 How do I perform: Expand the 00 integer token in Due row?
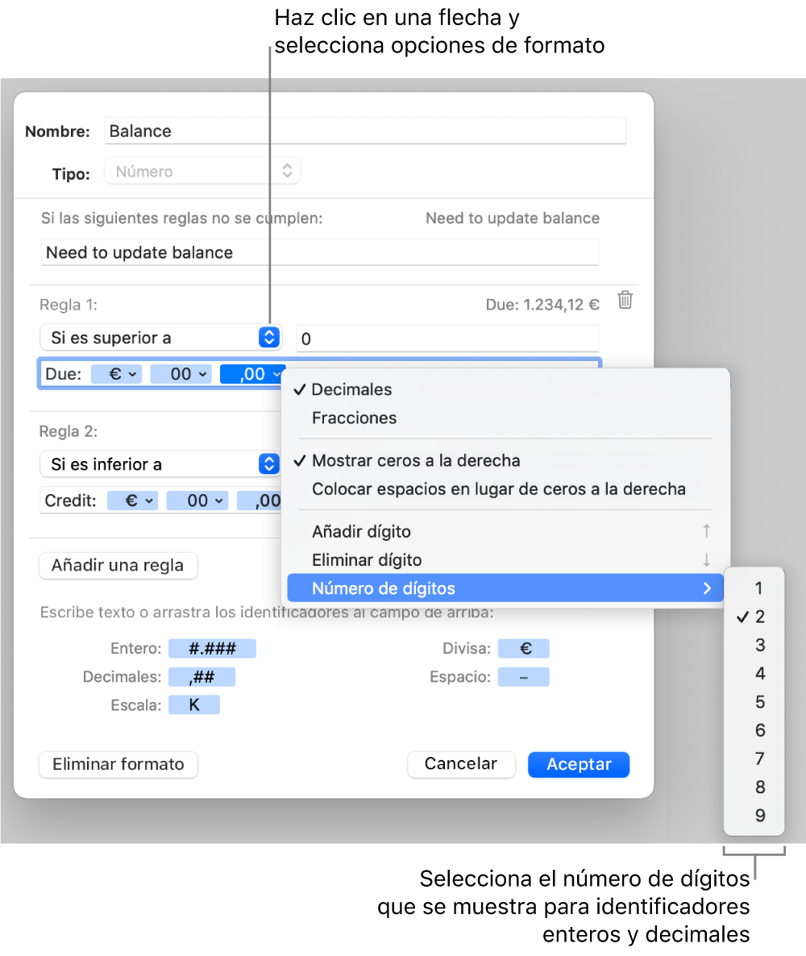click(x=181, y=374)
